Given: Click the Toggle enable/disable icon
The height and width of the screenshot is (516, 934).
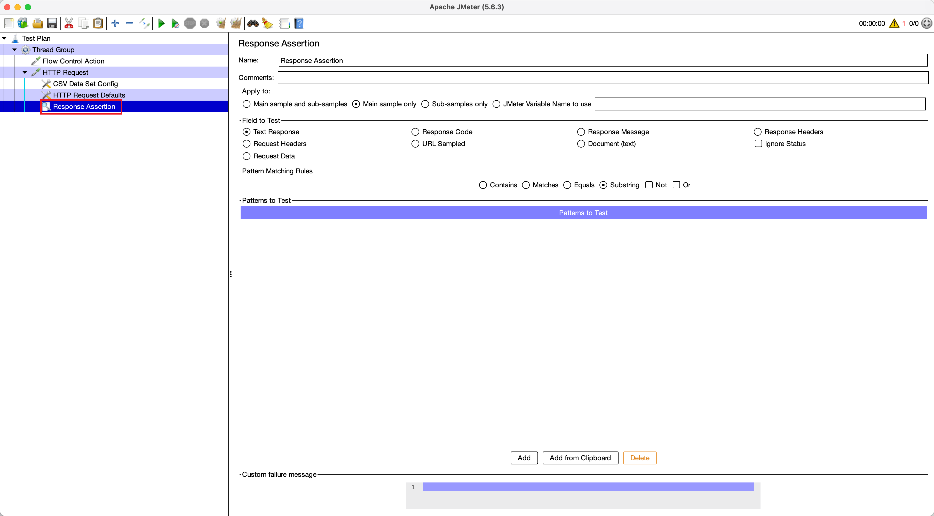Looking at the screenshot, I should 144,23.
